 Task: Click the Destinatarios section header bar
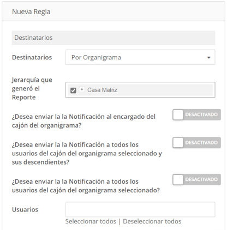113,38
